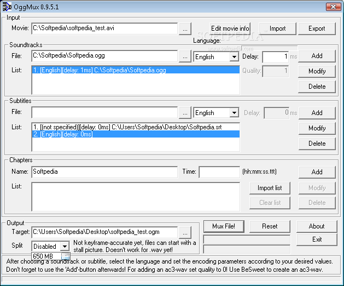Click the Exit button
344x286 pixels.
pos(317,239)
